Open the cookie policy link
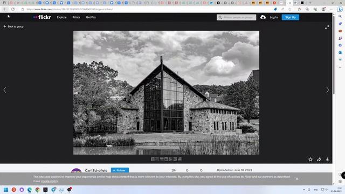 point(49,181)
